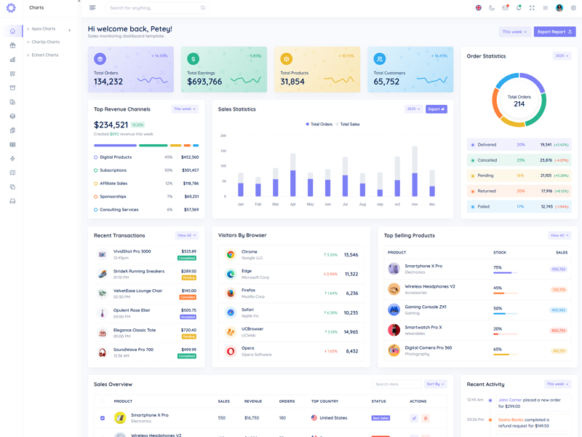The height and width of the screenshot is (437, 582).
Task: Click the Export Report button
Action: coord(554,32)
